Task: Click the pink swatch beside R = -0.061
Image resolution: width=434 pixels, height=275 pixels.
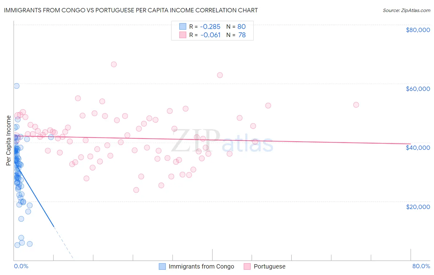Action: [x=183, y=35]
